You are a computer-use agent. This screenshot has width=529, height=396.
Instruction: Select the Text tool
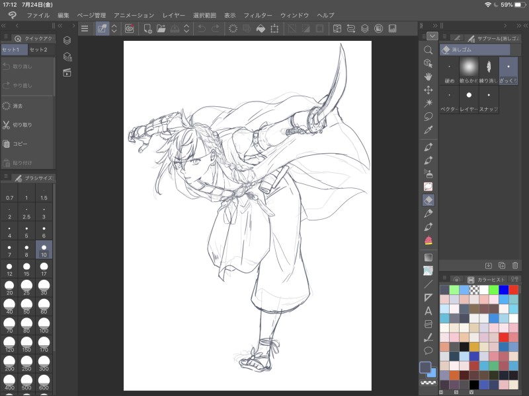[x=428, y=310]
